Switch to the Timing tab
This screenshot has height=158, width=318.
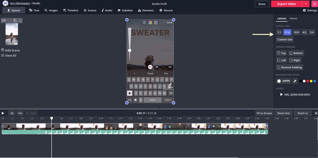pos(293,18)
